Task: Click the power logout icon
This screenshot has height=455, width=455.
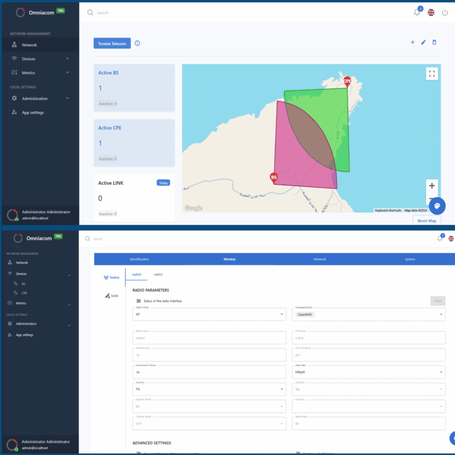Action: pos(445,12)
